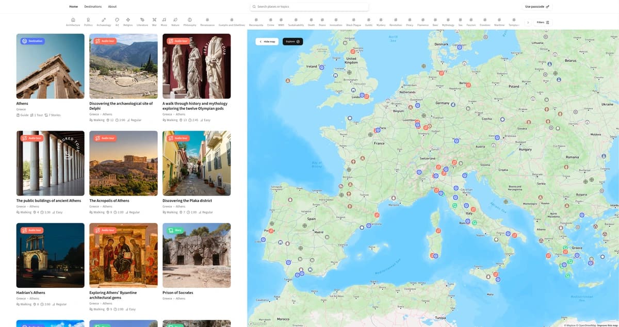Select the Guilds topic
This screenshot has height=327, width=619.
point(369,22)
